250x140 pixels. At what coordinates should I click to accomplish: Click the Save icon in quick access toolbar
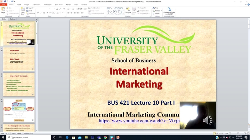point(5,1)
